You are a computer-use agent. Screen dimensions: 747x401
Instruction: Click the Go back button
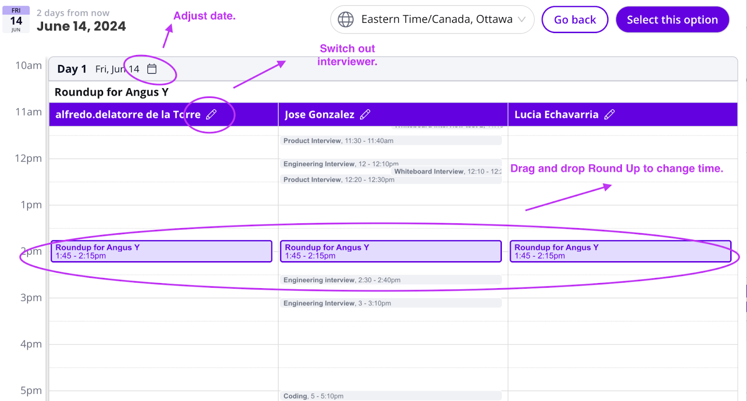(x=575, y=19)
